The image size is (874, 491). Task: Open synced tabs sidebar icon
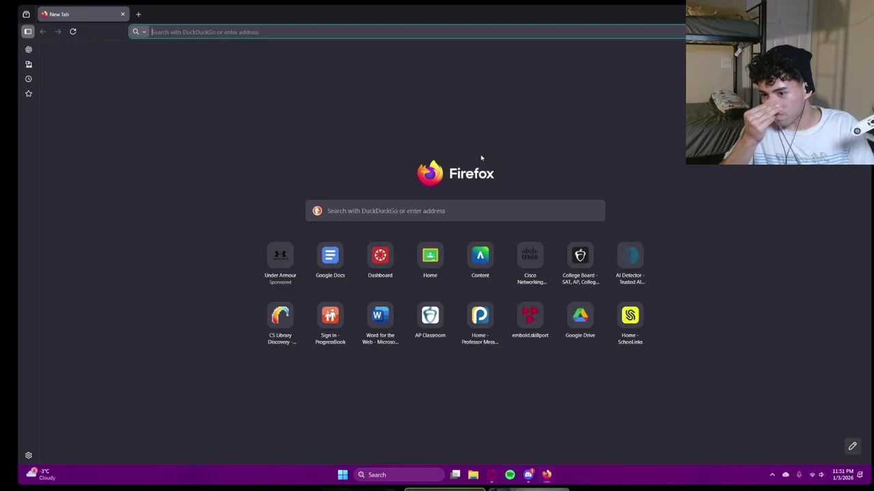29,64
